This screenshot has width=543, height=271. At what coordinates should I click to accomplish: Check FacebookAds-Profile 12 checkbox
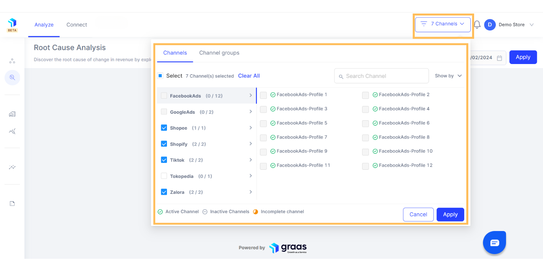[x=366, y=166]
